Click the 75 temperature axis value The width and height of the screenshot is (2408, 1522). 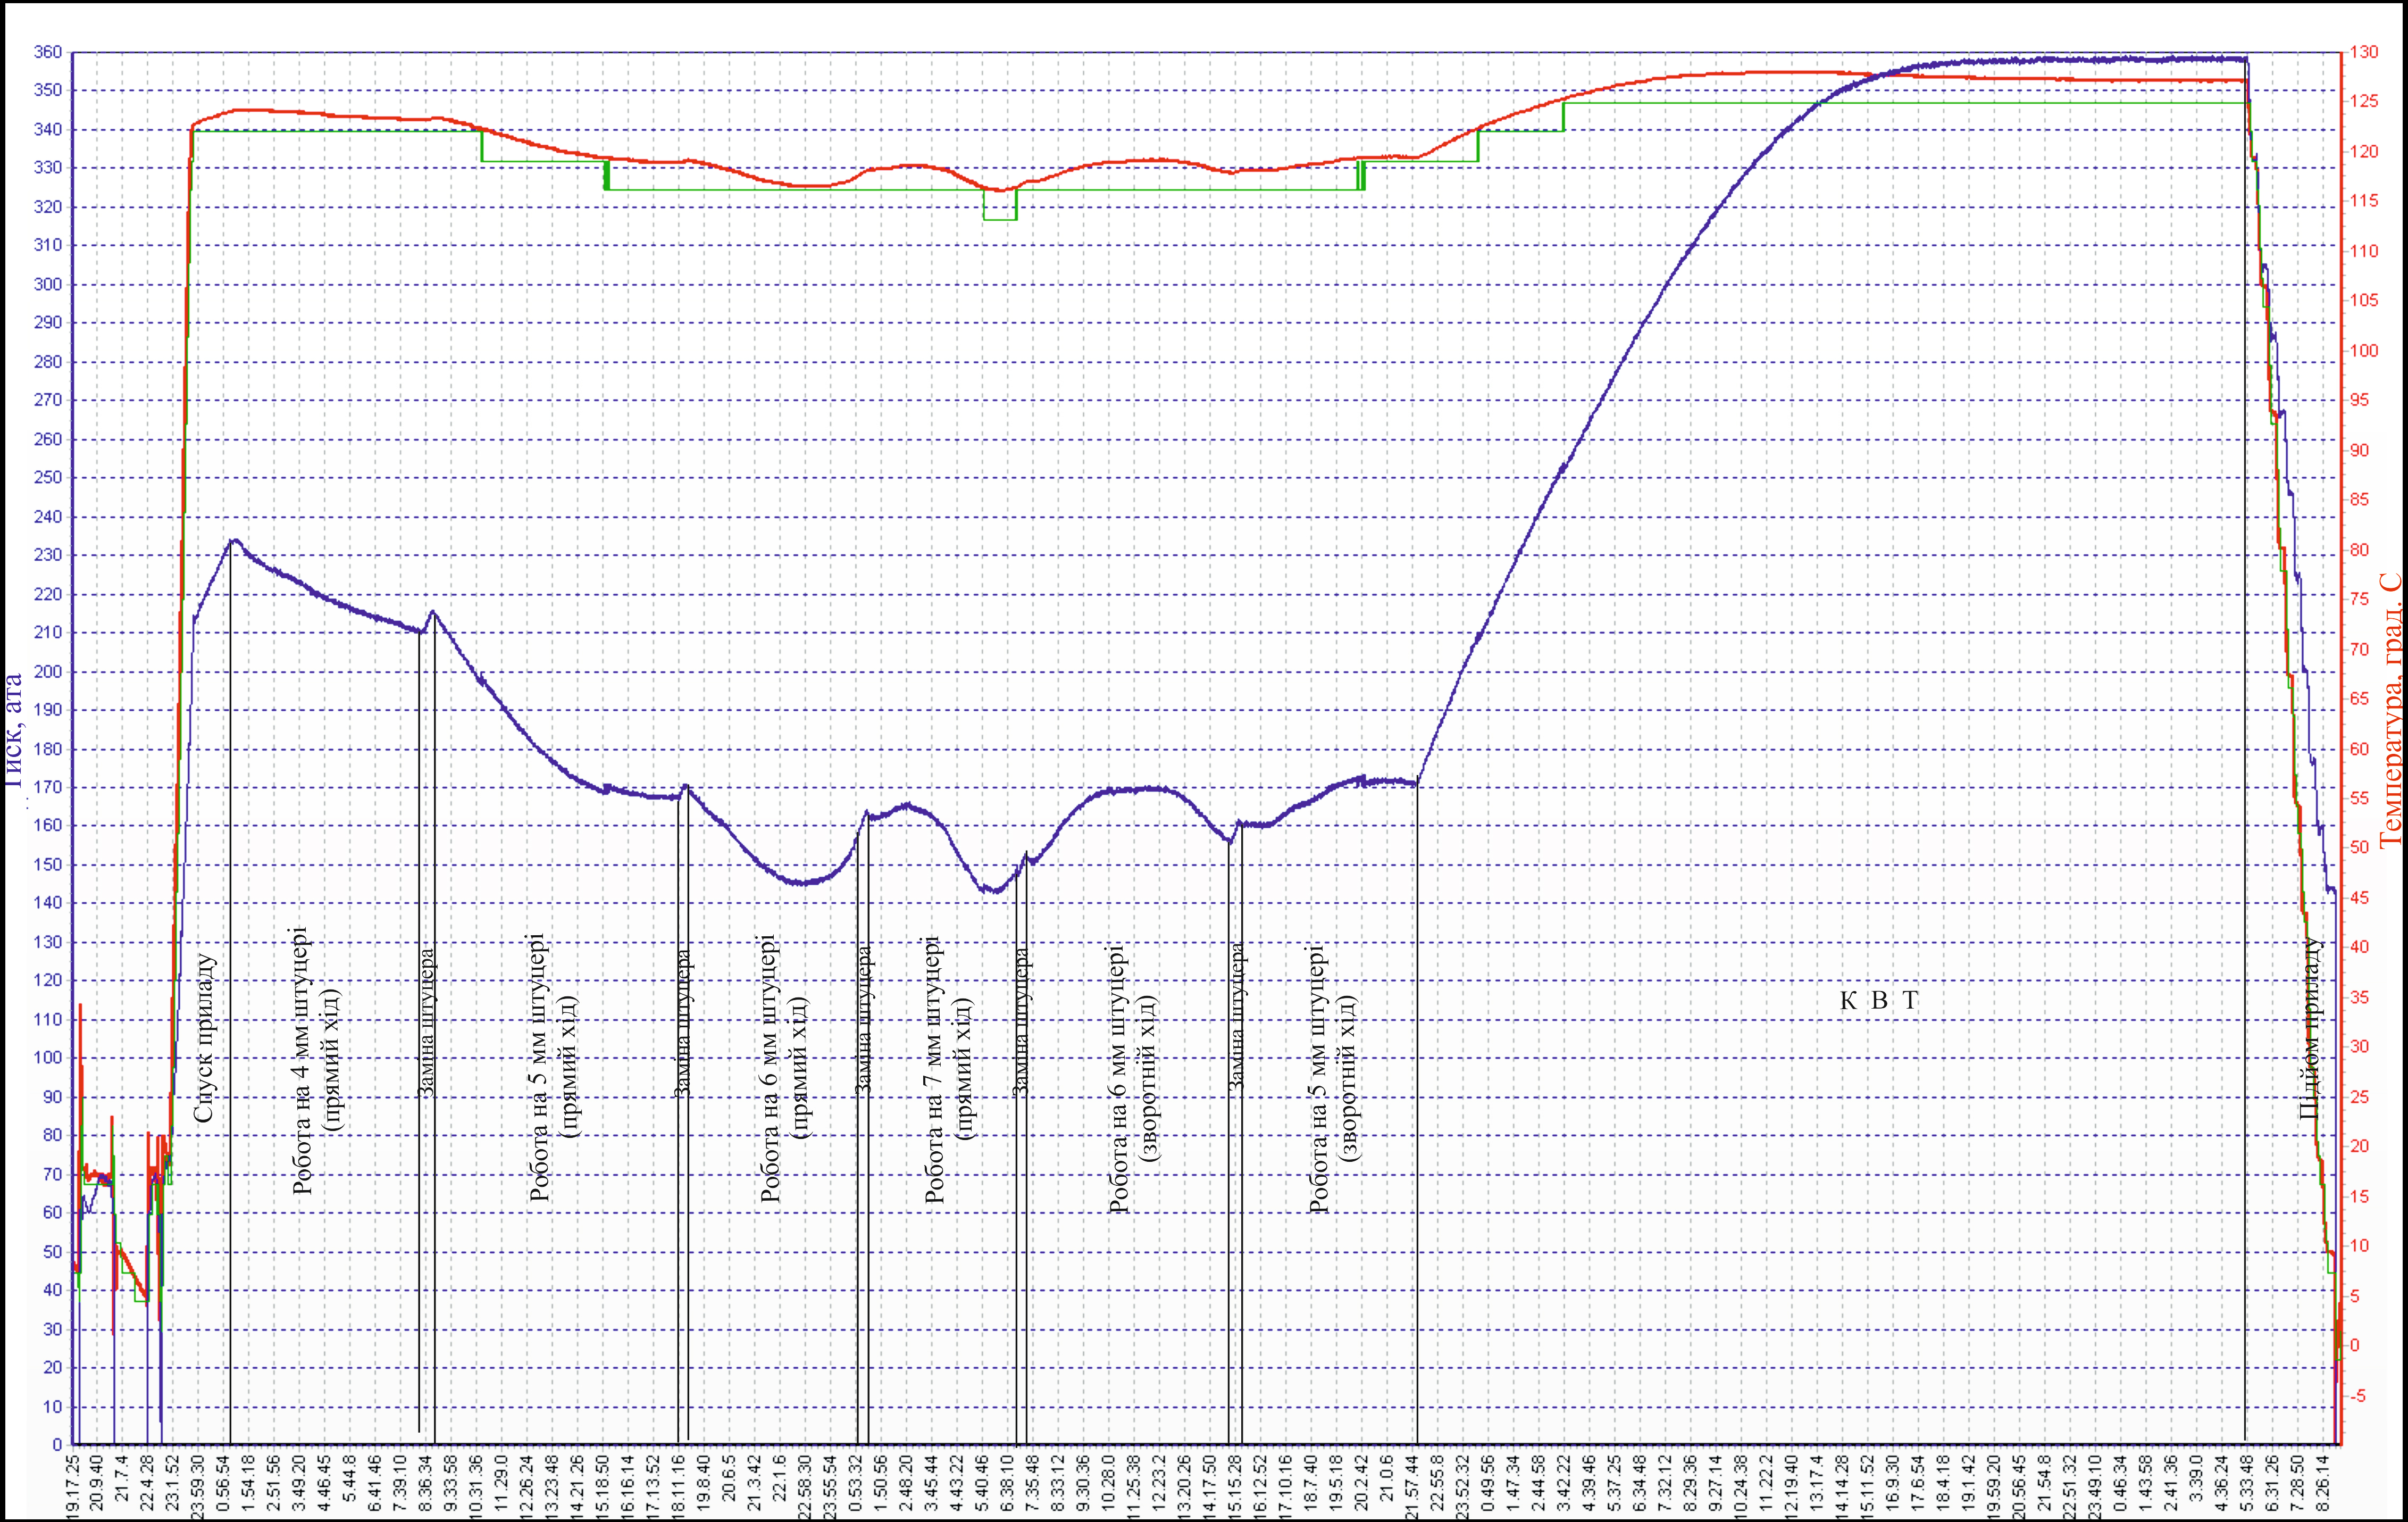[x=2359, y=600]
